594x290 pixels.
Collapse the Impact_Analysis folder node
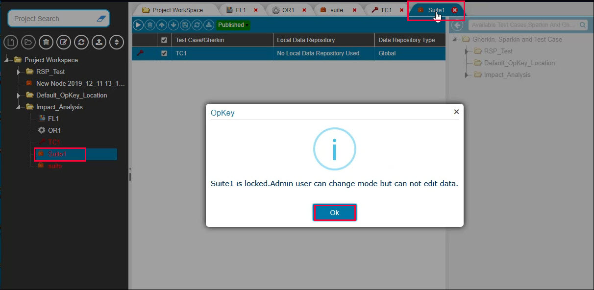click(x=19, y=107)
